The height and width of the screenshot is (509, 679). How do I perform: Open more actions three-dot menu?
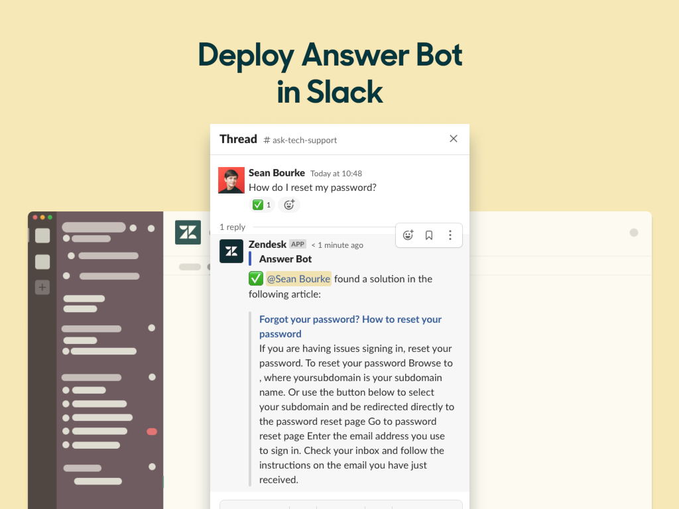[450, 235]
